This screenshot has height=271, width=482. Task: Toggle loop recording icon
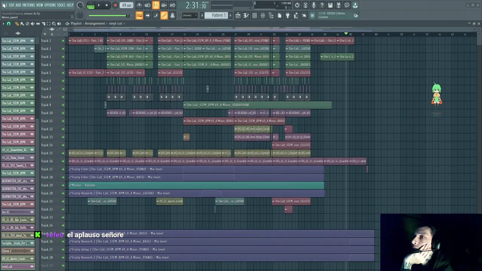coord(172,5)
